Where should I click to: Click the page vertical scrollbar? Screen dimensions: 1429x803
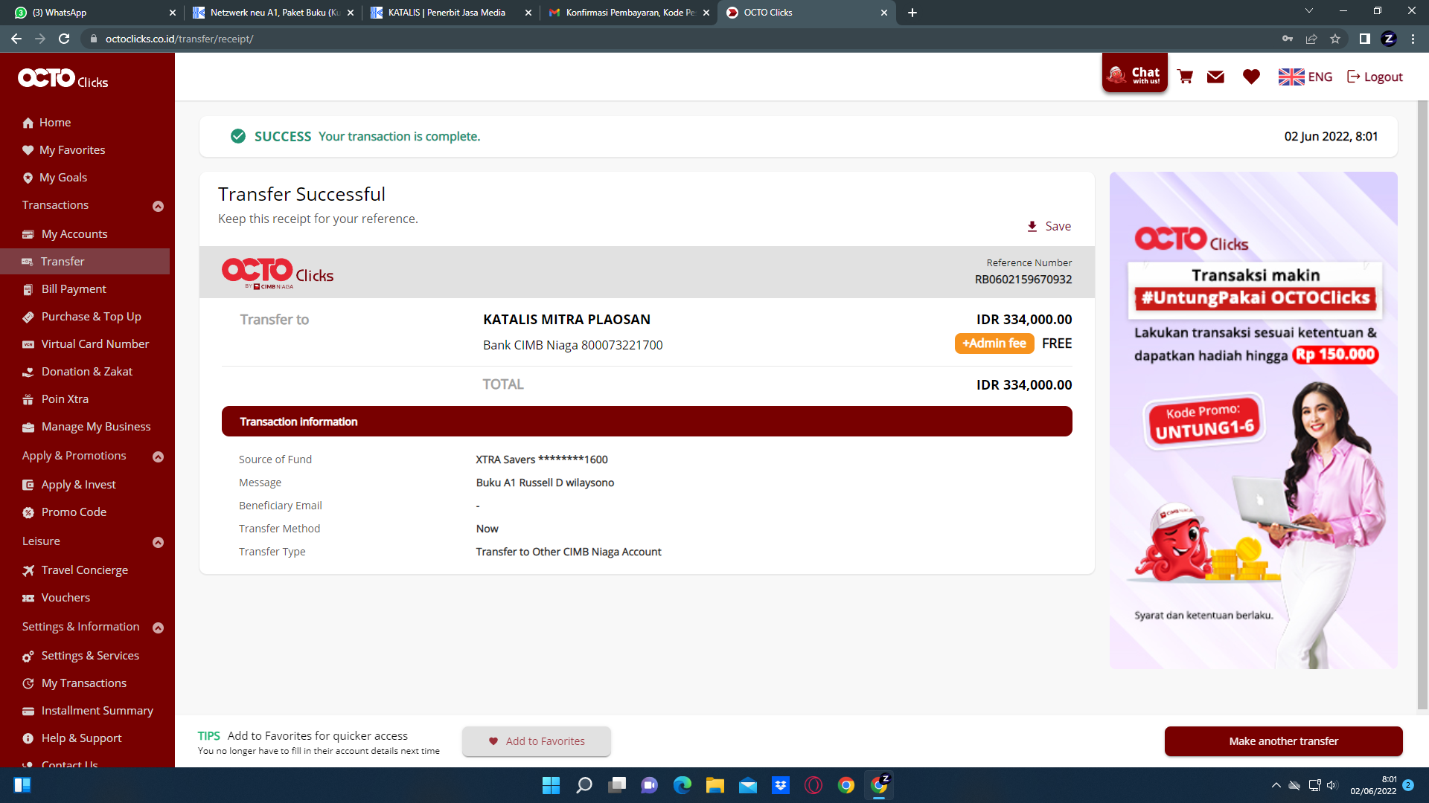[x=1422, y=405]
